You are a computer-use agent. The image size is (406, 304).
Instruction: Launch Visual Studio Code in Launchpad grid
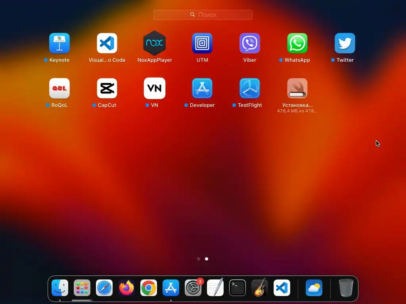107,43
